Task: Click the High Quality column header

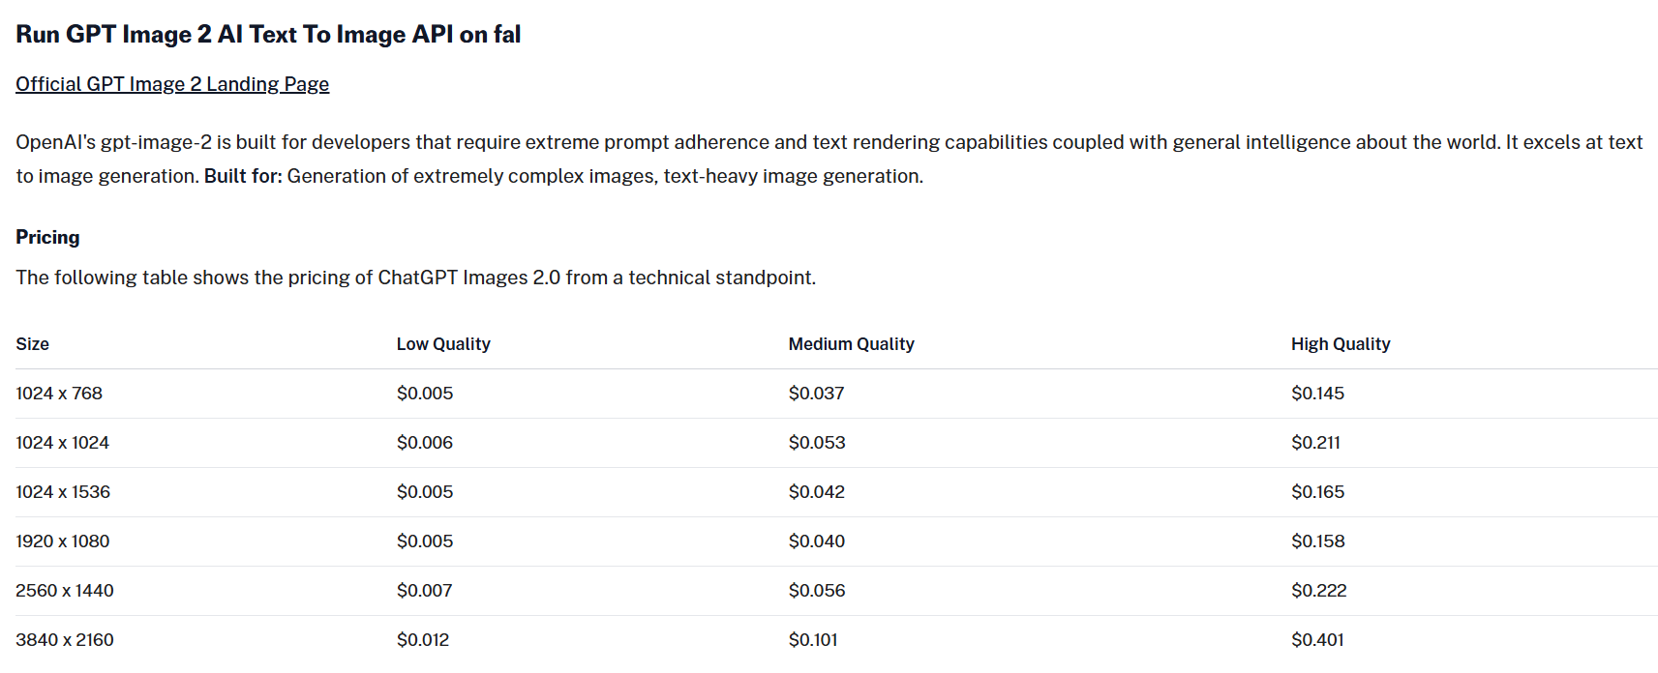Action: click(1341, 344)
